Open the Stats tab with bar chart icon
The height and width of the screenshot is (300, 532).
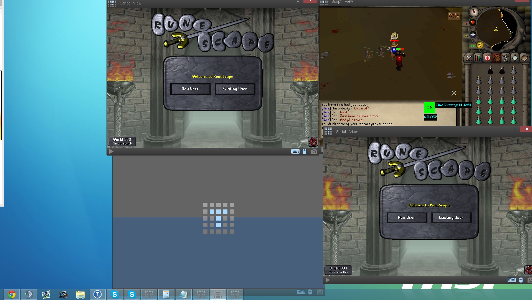(478, 58)
